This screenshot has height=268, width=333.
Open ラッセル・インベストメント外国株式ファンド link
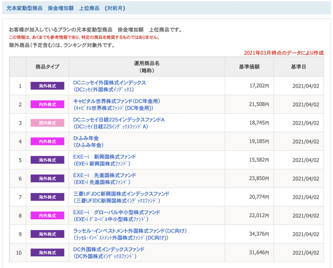pos(130,231)
